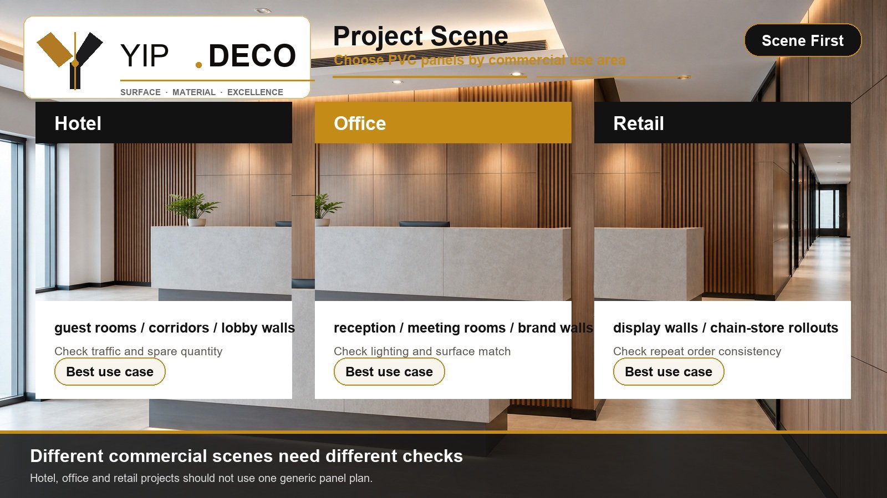Click 'Check traffic and spare quantity' text

coord(139,351)
